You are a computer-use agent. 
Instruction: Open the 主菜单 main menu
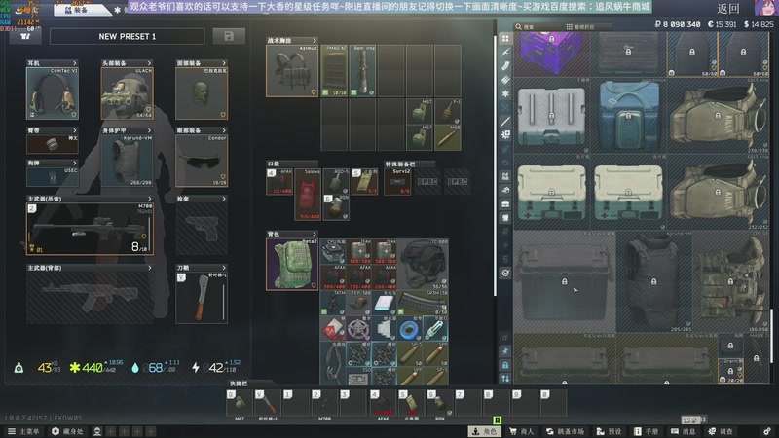pyautogui.click(x=23, y=431)
